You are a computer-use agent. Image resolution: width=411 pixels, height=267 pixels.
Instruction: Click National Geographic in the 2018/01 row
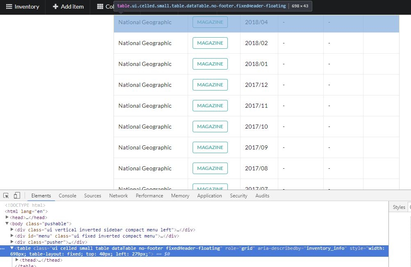pos(145,64)
